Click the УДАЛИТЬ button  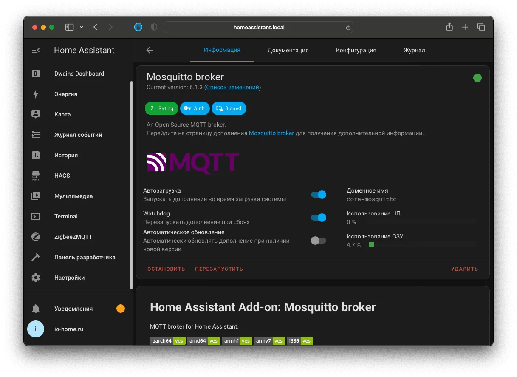(464, 269)
